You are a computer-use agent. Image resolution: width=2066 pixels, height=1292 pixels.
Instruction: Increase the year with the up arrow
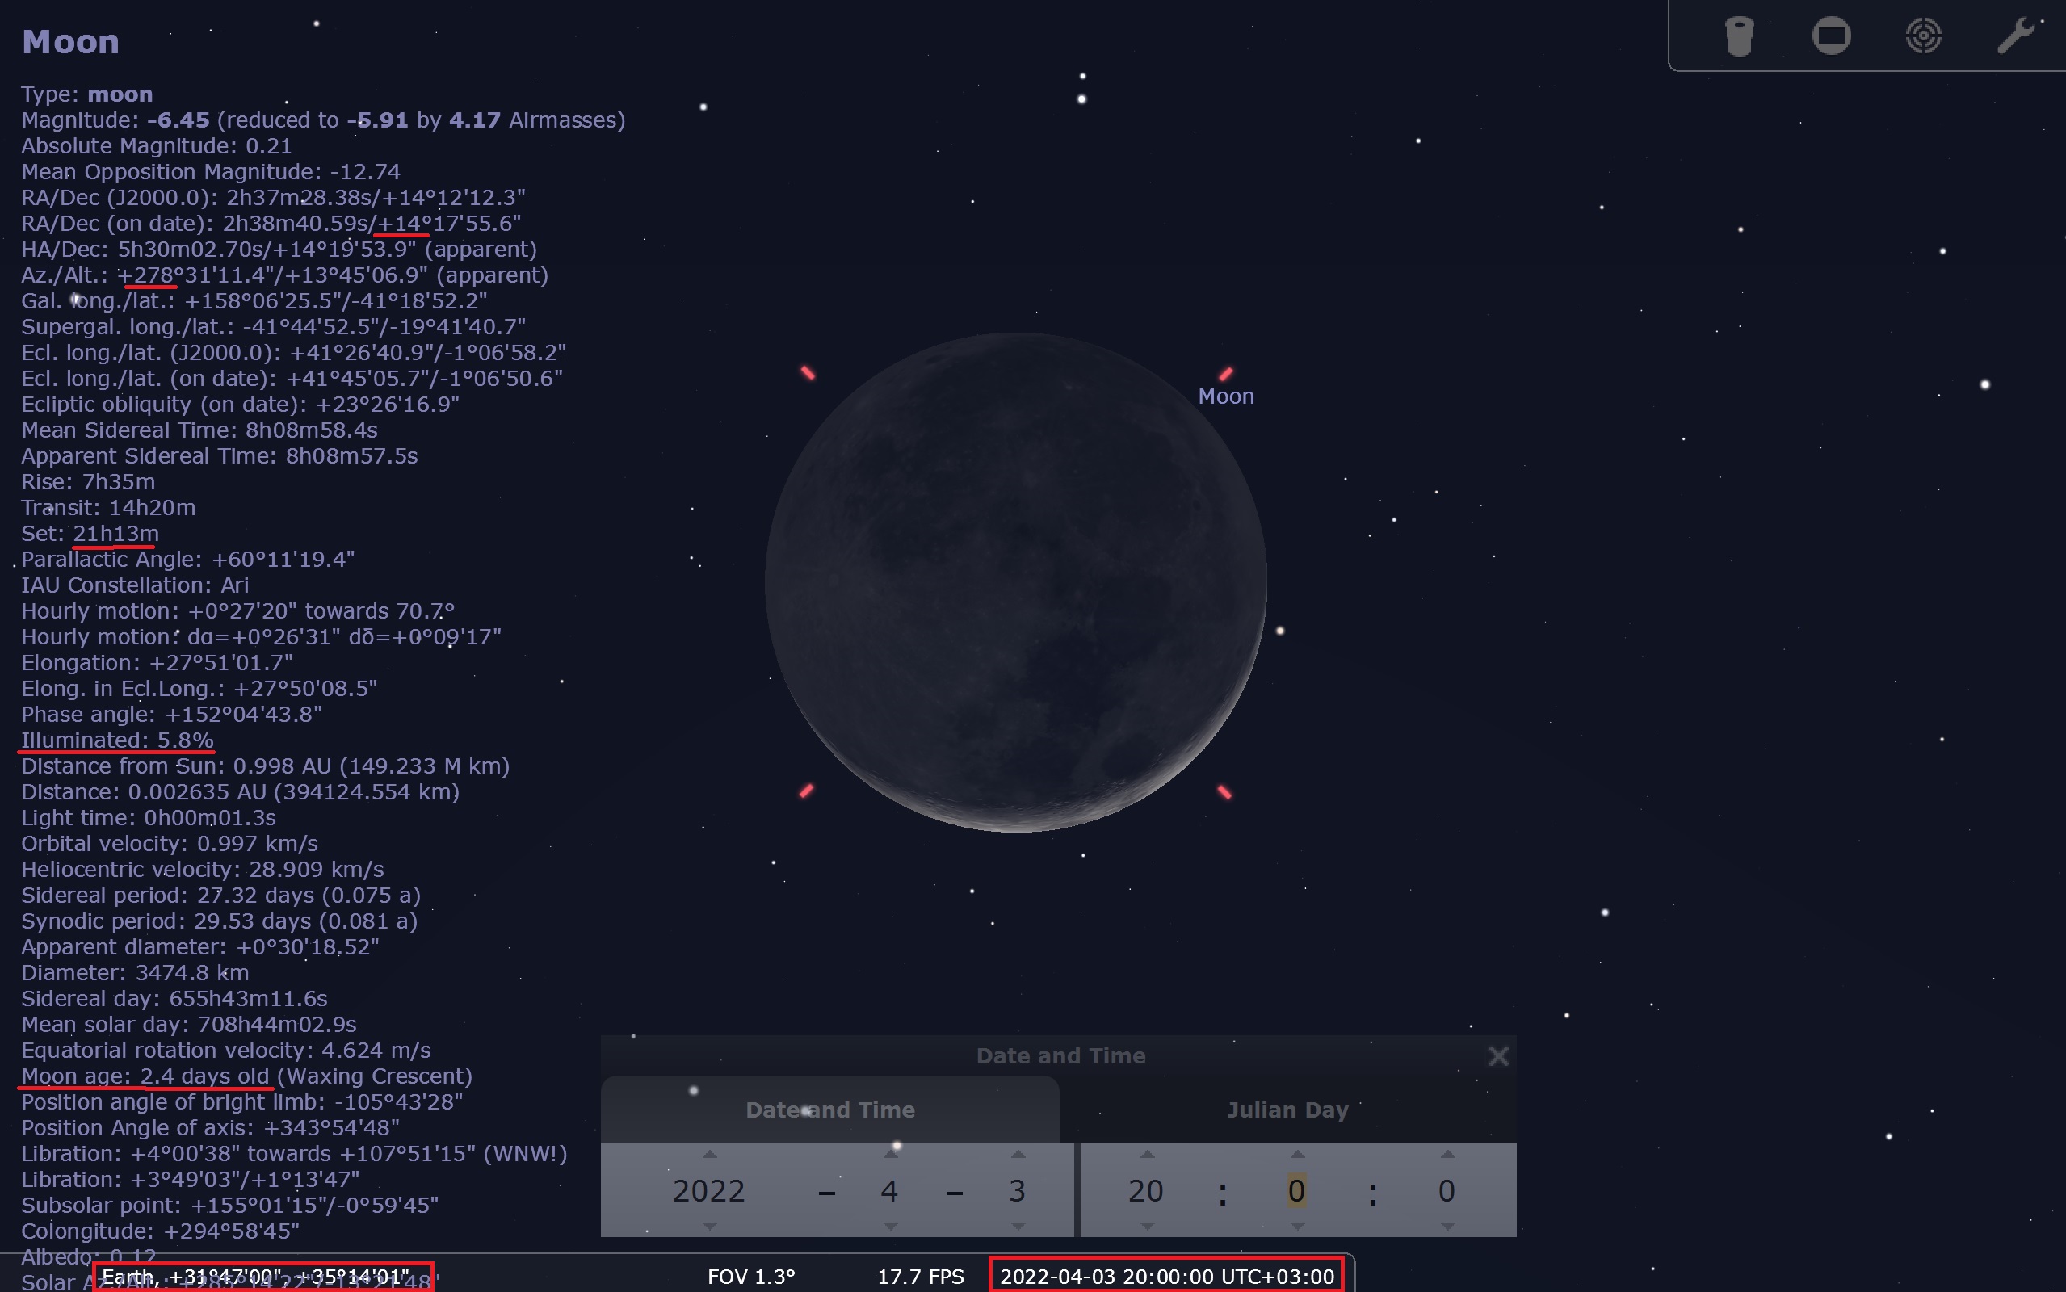[x=709, y=1155]
